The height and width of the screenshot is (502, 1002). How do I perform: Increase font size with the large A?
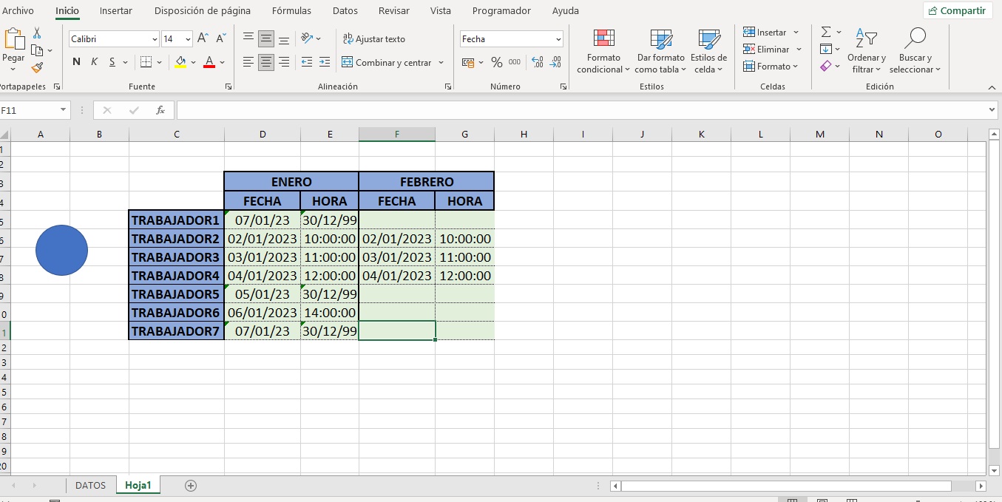203,38
